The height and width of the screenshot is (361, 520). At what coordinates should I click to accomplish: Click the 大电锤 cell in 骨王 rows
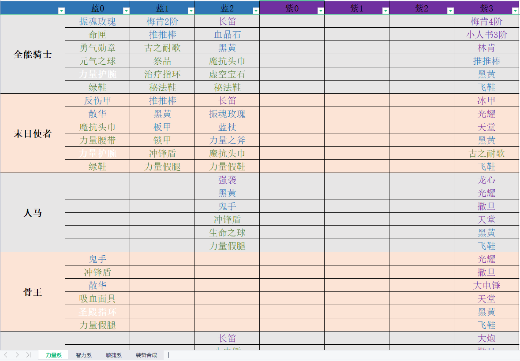point(486,285)
